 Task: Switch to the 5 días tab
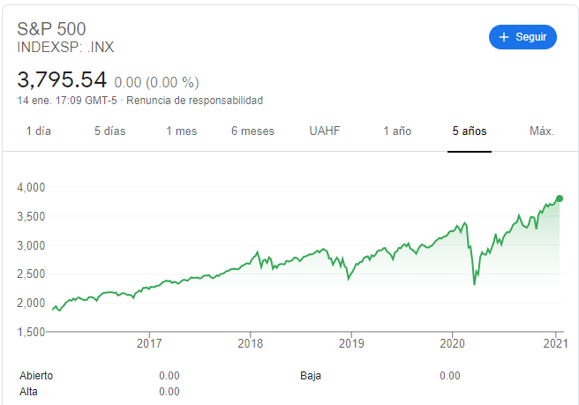click(x=109, y=131)
